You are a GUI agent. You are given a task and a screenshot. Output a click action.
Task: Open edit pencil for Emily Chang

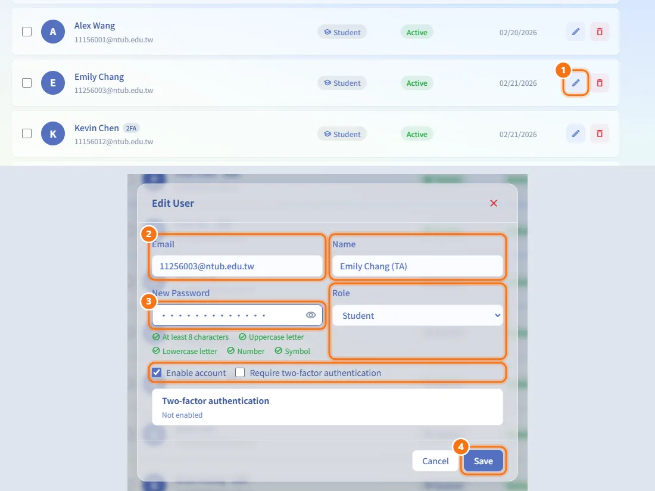(x=576, y=83)
